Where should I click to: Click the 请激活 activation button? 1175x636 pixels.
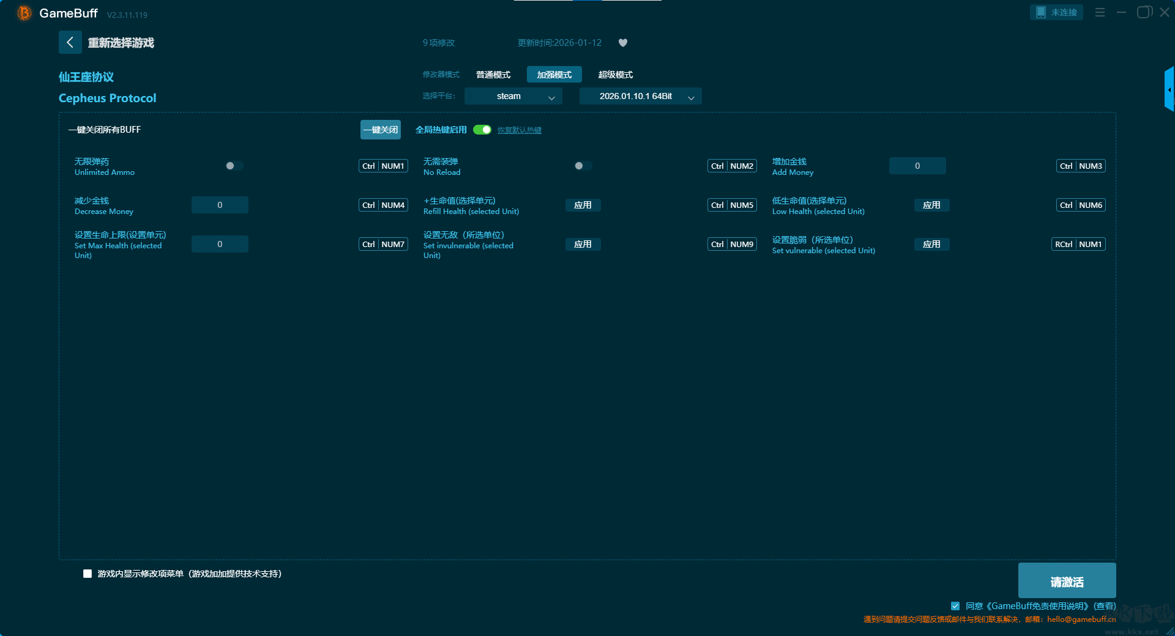pyautogui.click(x=1066, y=581)
